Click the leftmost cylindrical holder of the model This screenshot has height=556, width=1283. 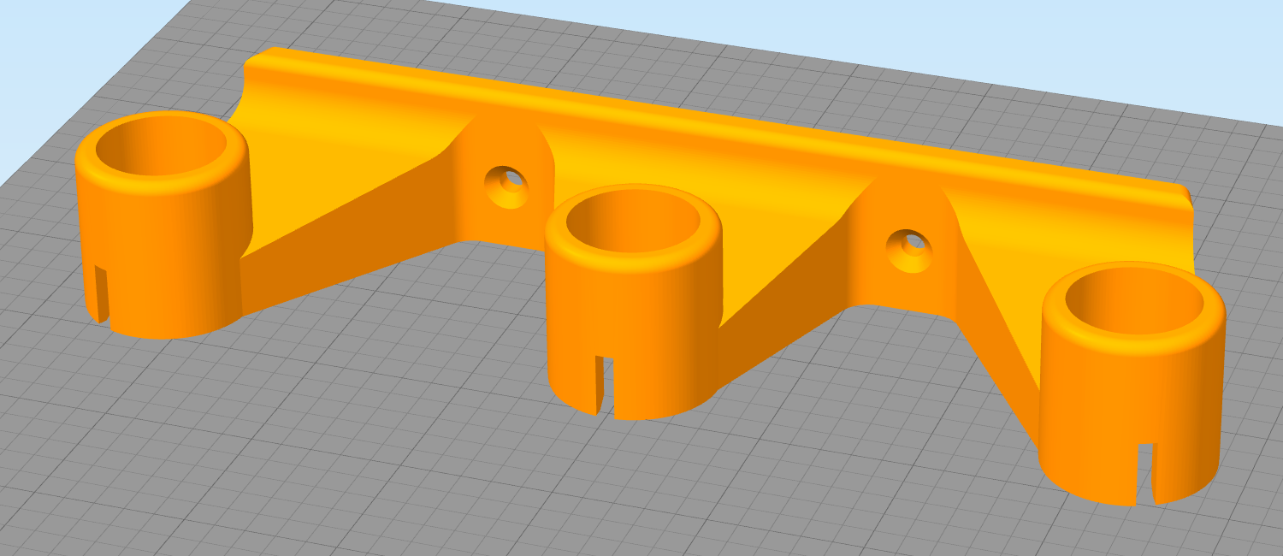[x=163, y=224]
